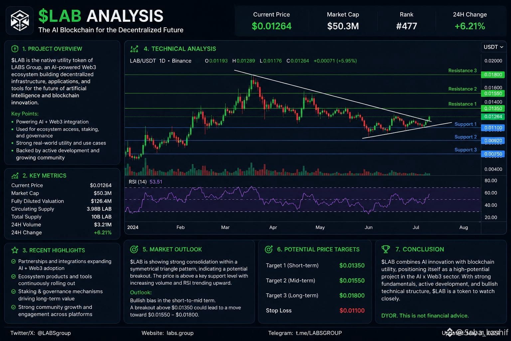The width and height of the screenshot is (511, 341).
Task: Click the chart low value L 0.01176
Action: click(x=270, y=61)
